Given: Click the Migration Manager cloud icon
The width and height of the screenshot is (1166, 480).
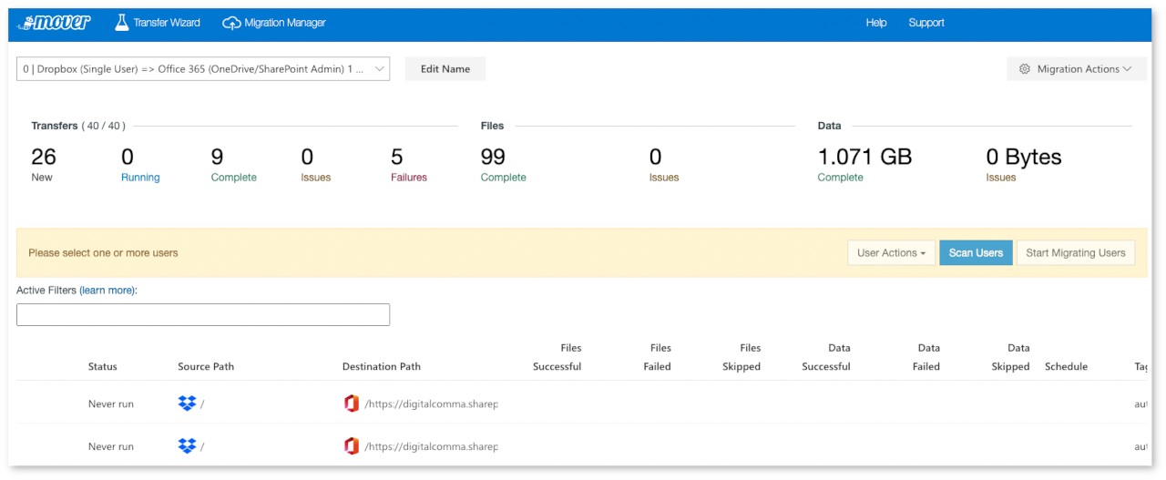Looking at the screenshot, I should click(231, 24).
